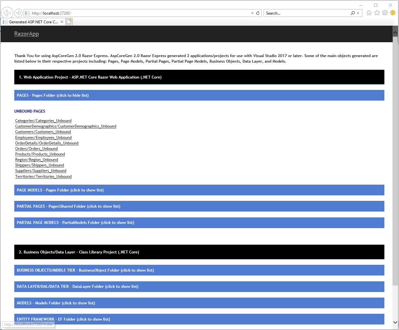The width and height of the screenshot is (399, 330).
Task: Refresh the page with the reload icon
Action: [258, 13]
